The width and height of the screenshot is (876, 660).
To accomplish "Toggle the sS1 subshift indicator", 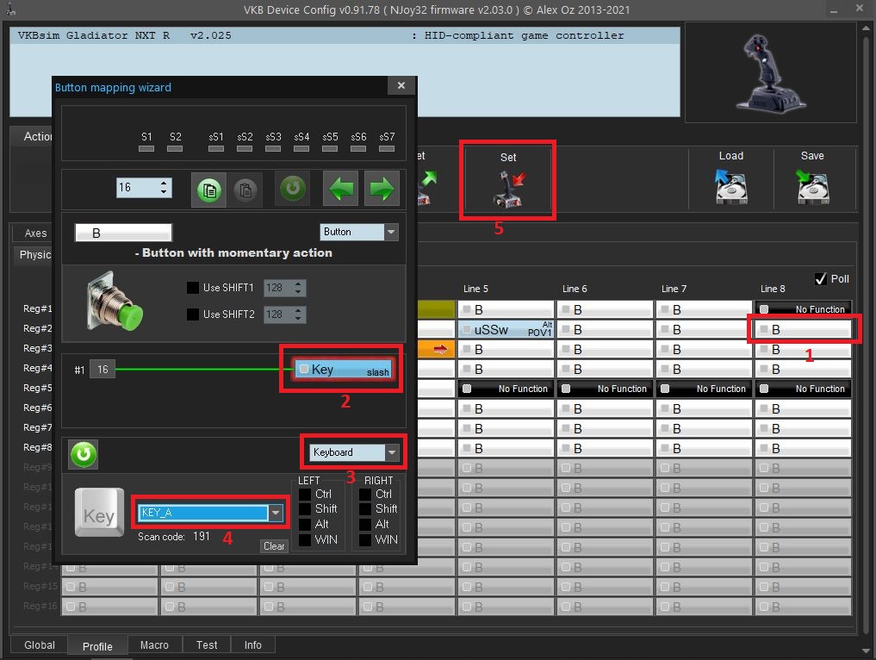I will click(x=216, y=149).
